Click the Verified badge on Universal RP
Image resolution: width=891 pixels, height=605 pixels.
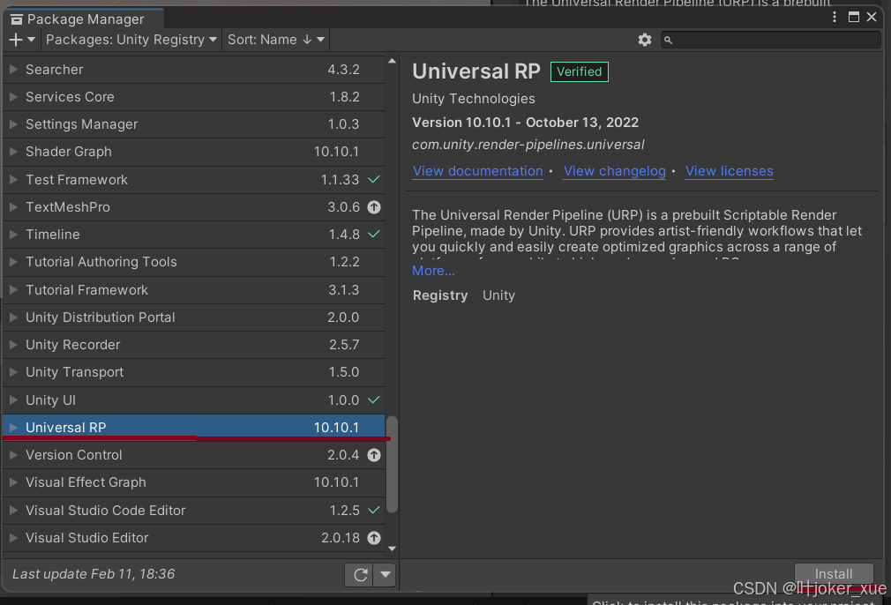[x=579, y=71]
